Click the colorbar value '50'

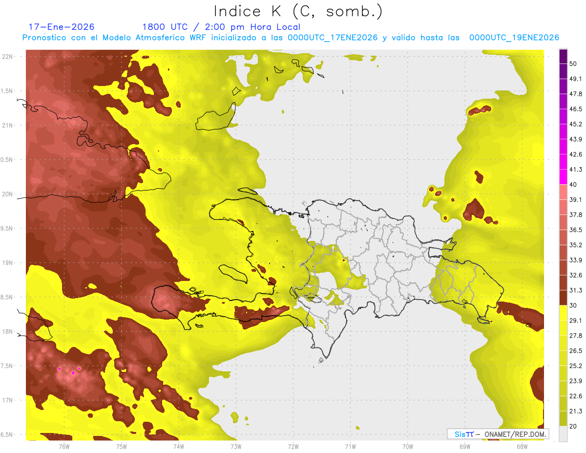tap(574, 64)
